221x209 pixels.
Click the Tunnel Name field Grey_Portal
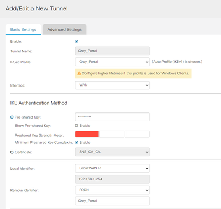point(112,51)
